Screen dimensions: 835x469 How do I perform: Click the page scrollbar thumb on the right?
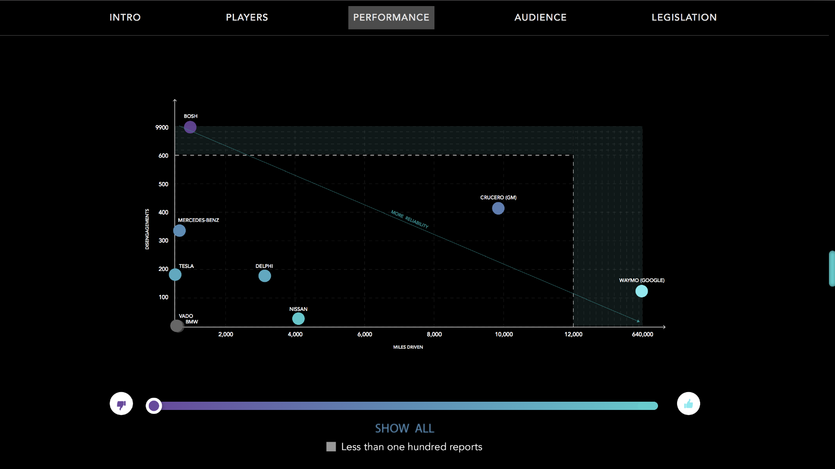click(832, 268)
